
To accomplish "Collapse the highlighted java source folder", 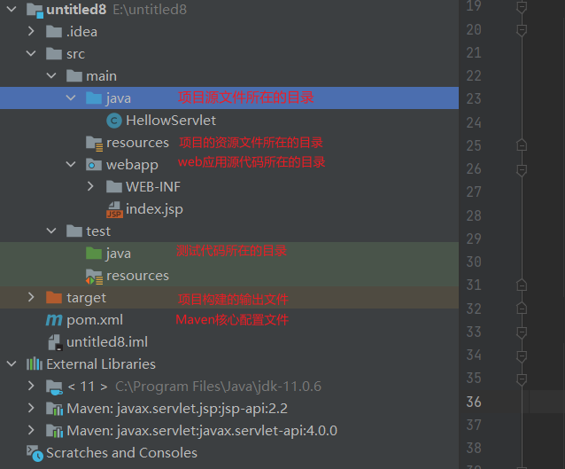I will 71,98.
